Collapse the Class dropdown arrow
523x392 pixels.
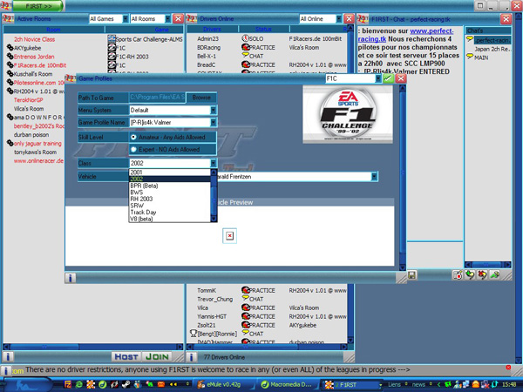click(x=214, y=163)
